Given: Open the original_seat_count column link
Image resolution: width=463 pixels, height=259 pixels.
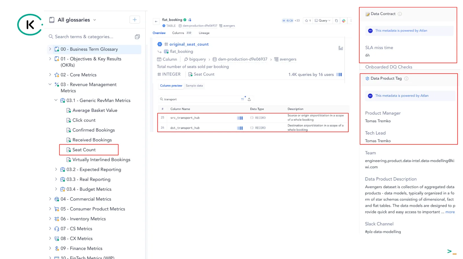Looking at the screenshot, I should pos(189,44).
